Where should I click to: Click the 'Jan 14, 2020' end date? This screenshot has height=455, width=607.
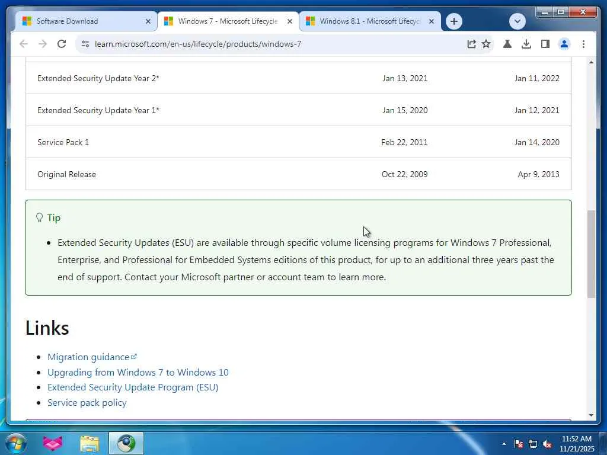tap(537, 142)
